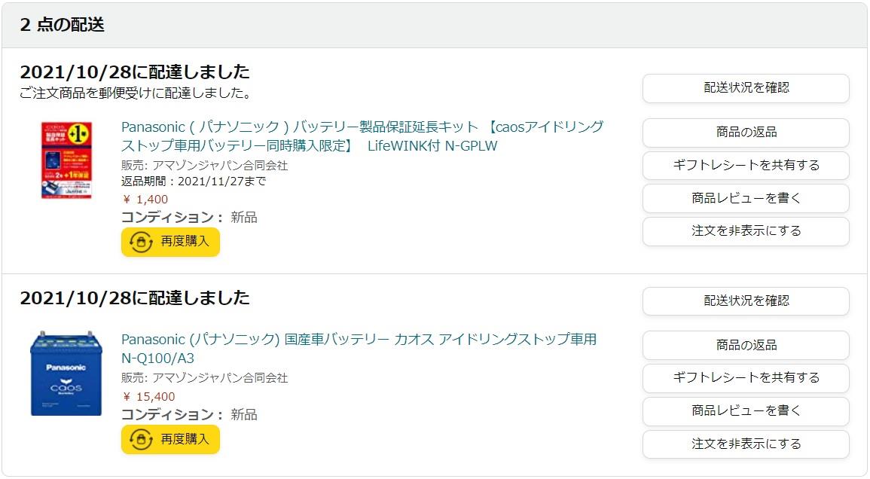Open the blue Panasonic caos battery image
The height and width of the screenshot is (479, 870).
pos(66,373)
